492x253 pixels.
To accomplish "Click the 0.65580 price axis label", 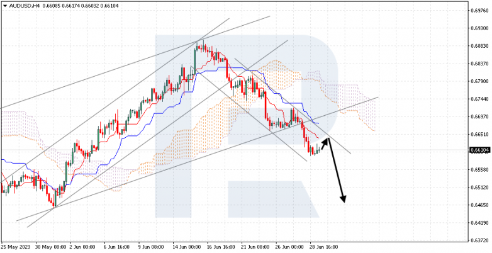I will 479,170.
